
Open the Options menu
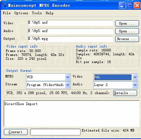(21, 13)
